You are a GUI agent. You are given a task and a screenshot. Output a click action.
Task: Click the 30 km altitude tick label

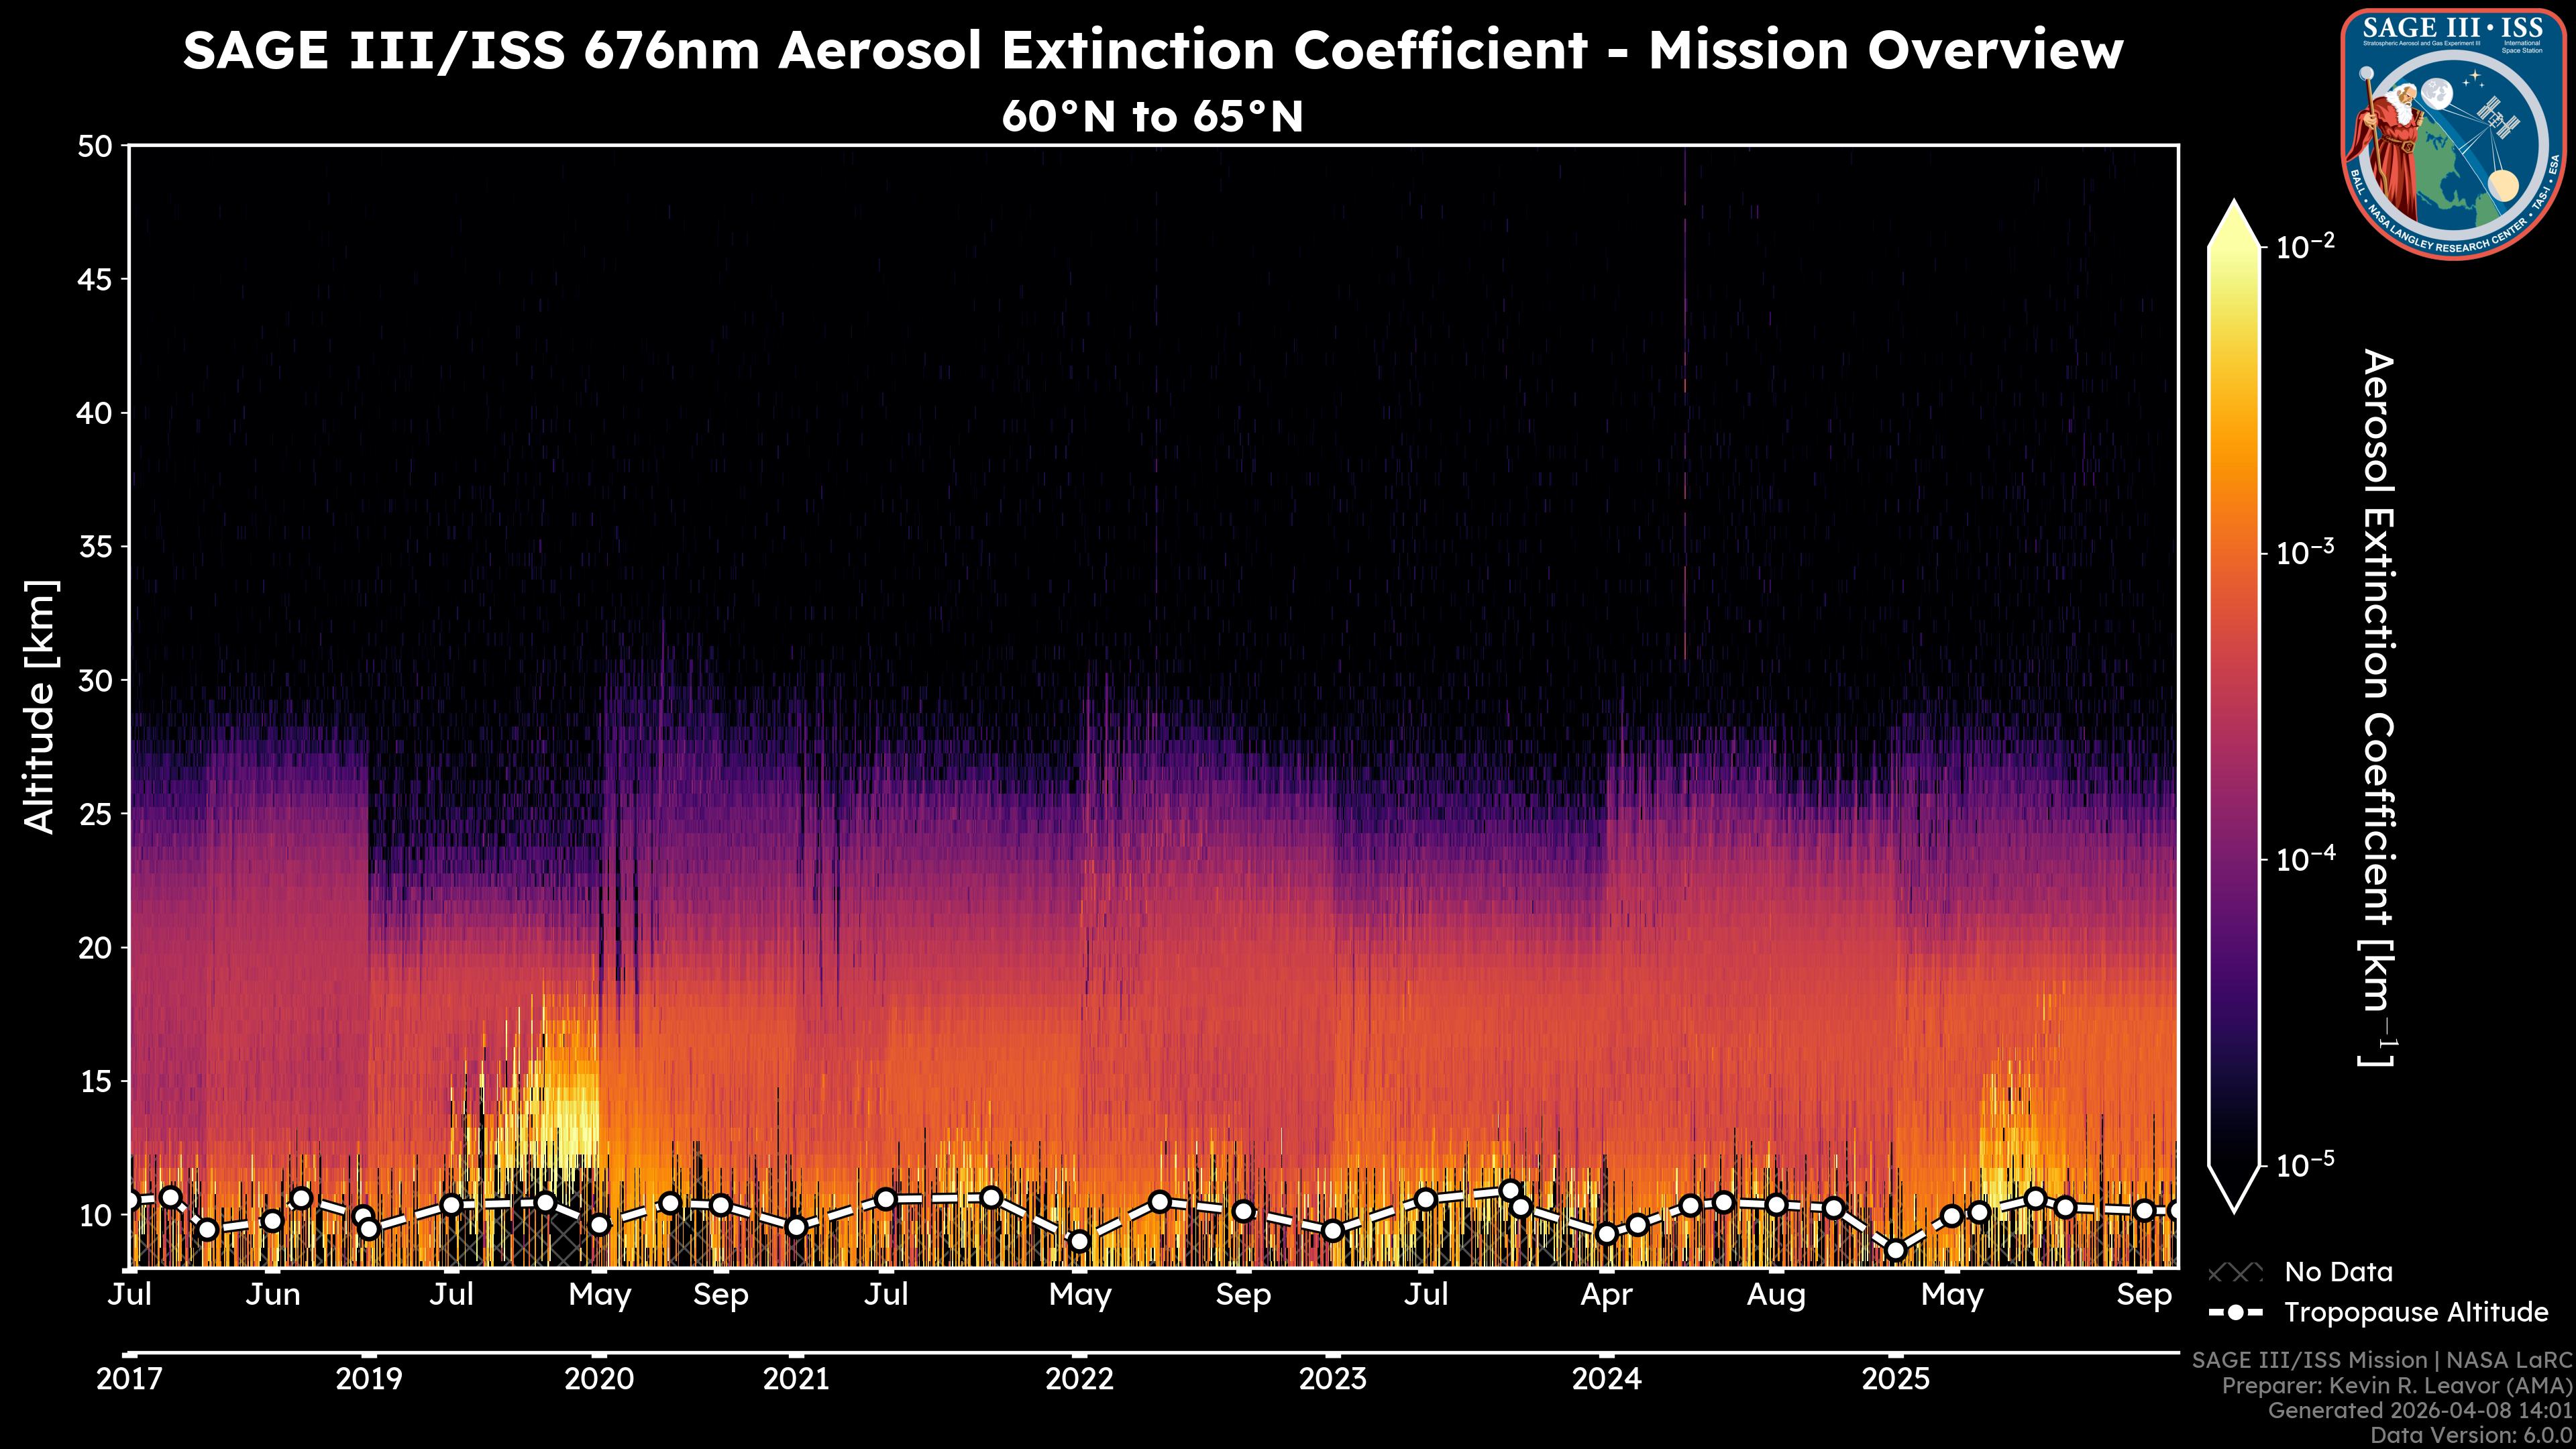coord(95,680)
